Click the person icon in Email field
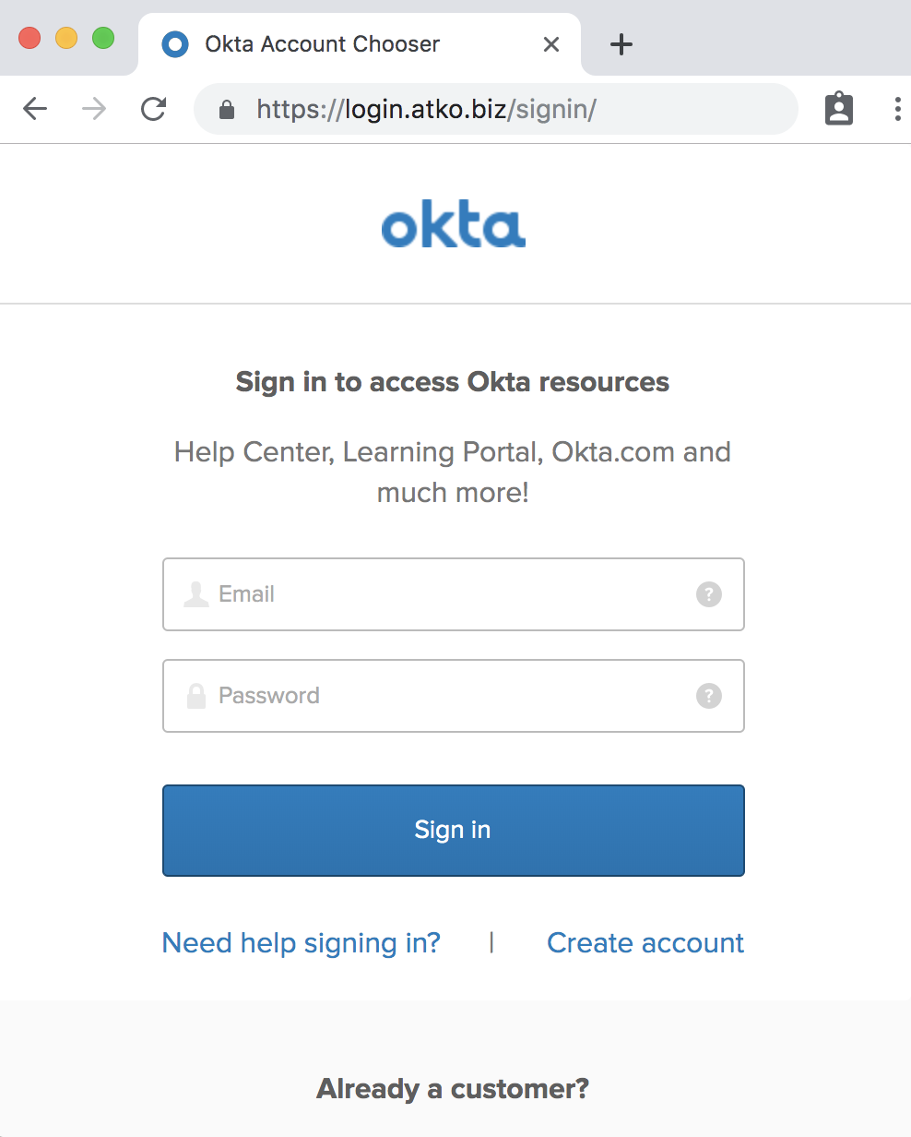This screenshot has width=911, height=1137. 195,594
